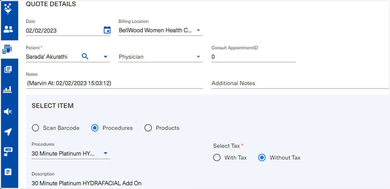Open the reports bar chart sidebar icon

tap(7, 89)
